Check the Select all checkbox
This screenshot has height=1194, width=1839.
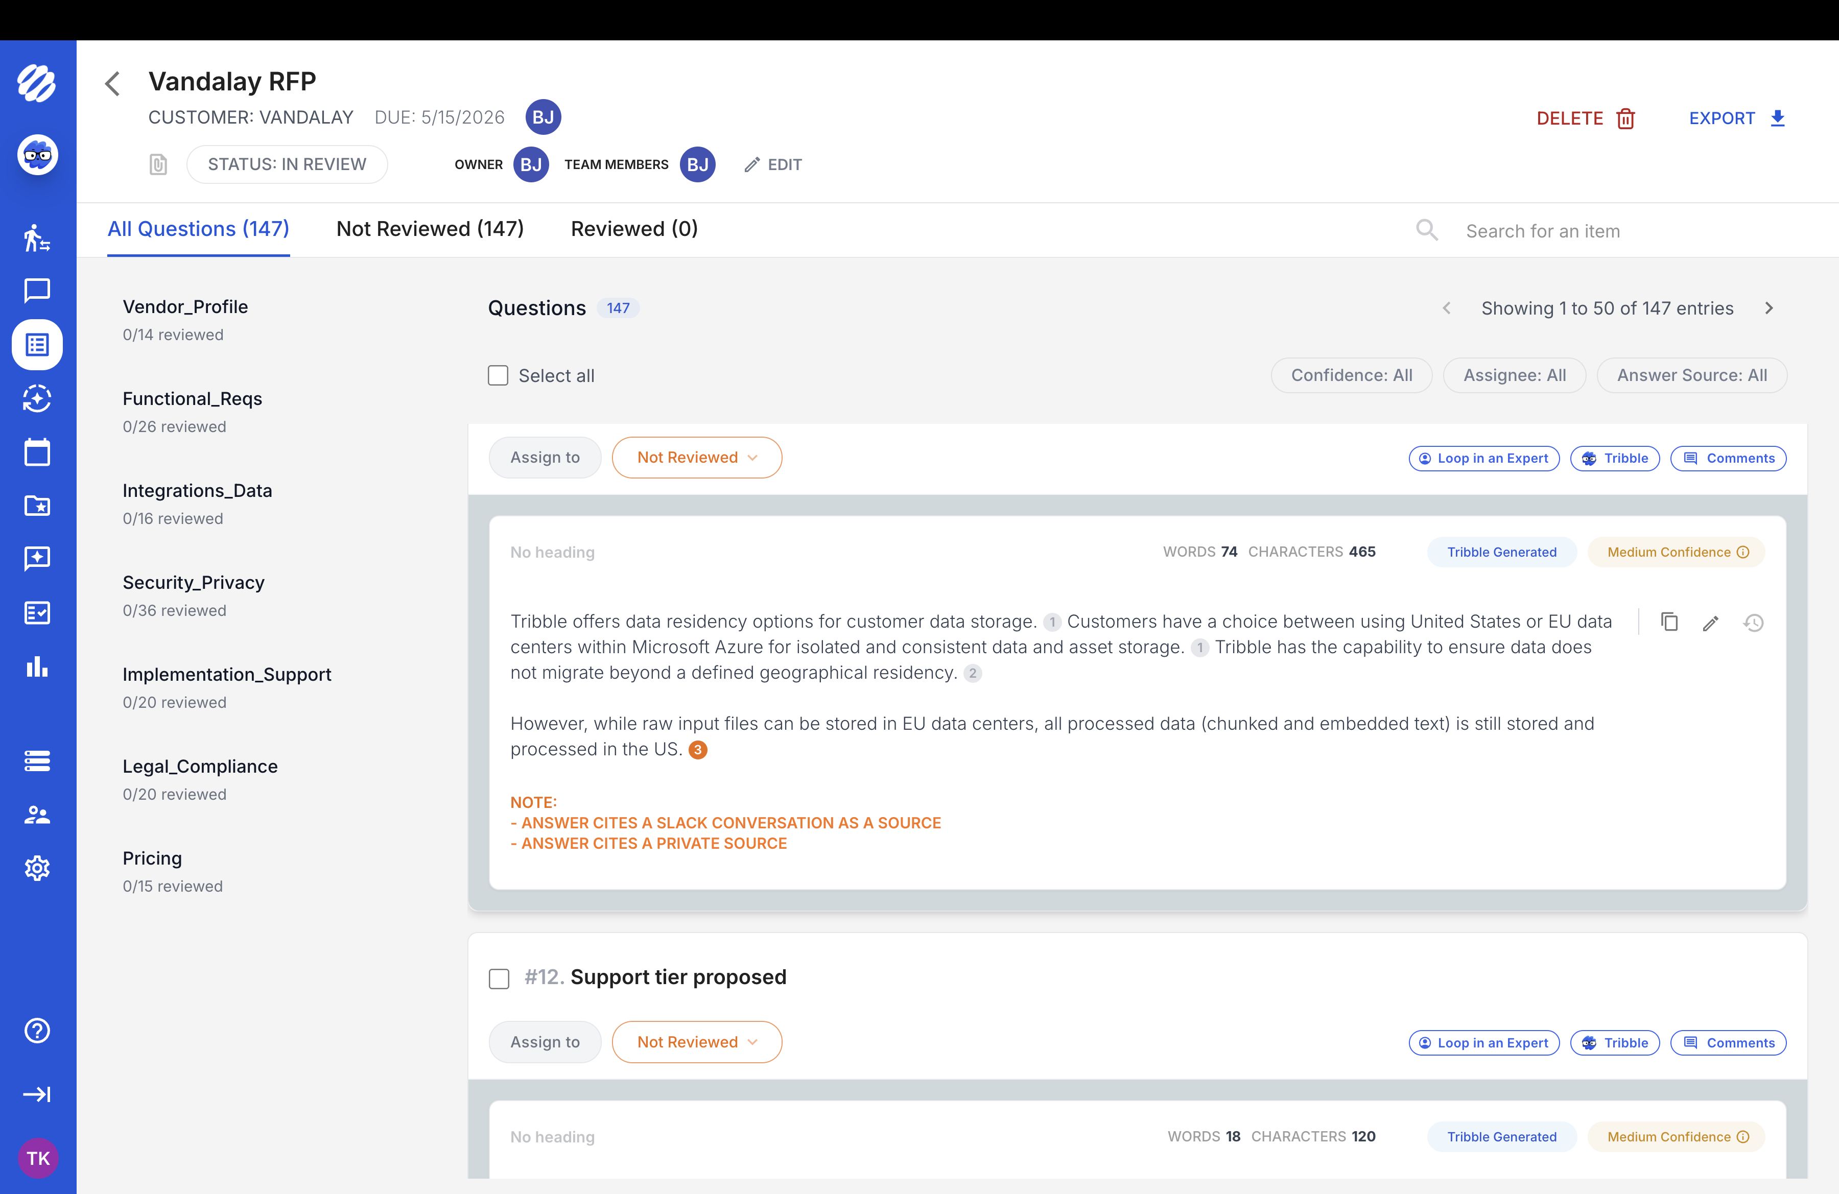(499, 375)
